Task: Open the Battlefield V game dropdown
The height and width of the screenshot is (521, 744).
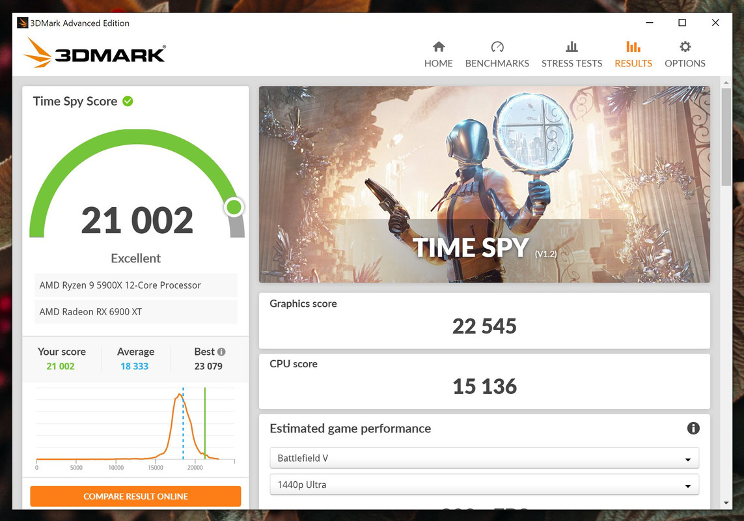Action: [x=484, y=458]
